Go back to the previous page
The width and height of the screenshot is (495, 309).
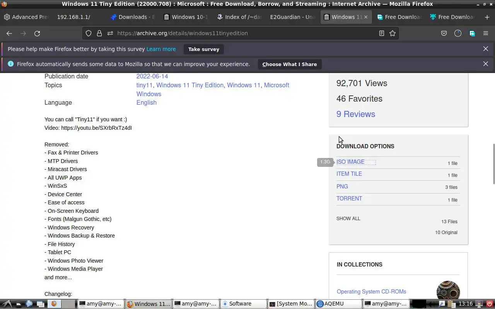[9, 33]
